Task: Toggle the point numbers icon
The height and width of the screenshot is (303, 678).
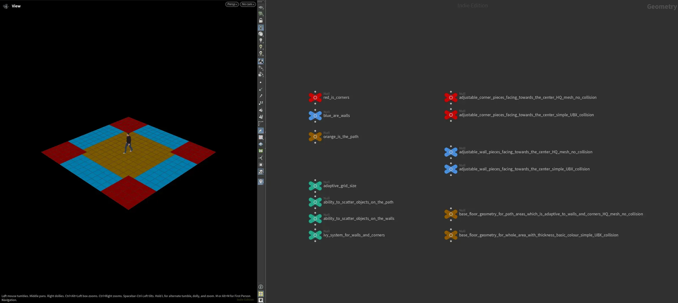Action: tap(261, 103)
